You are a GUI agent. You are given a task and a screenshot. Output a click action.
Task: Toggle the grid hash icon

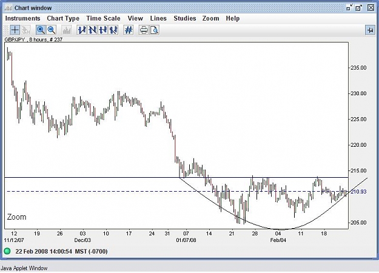[x=129, y=30]
